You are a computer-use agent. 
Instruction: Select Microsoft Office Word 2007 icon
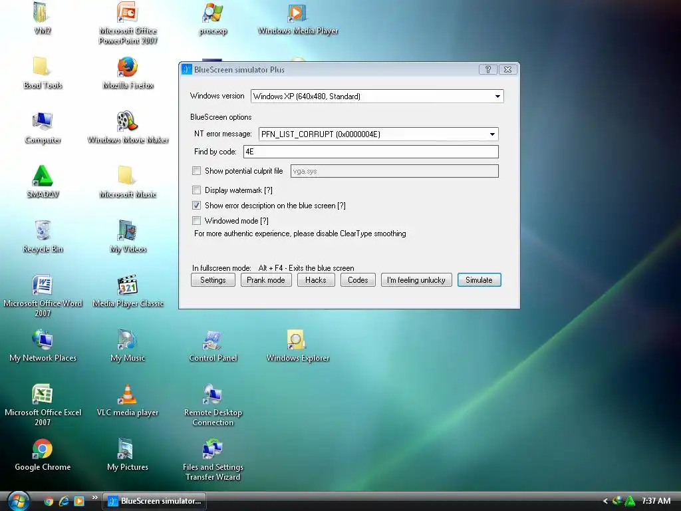click(x=42, y=295)
